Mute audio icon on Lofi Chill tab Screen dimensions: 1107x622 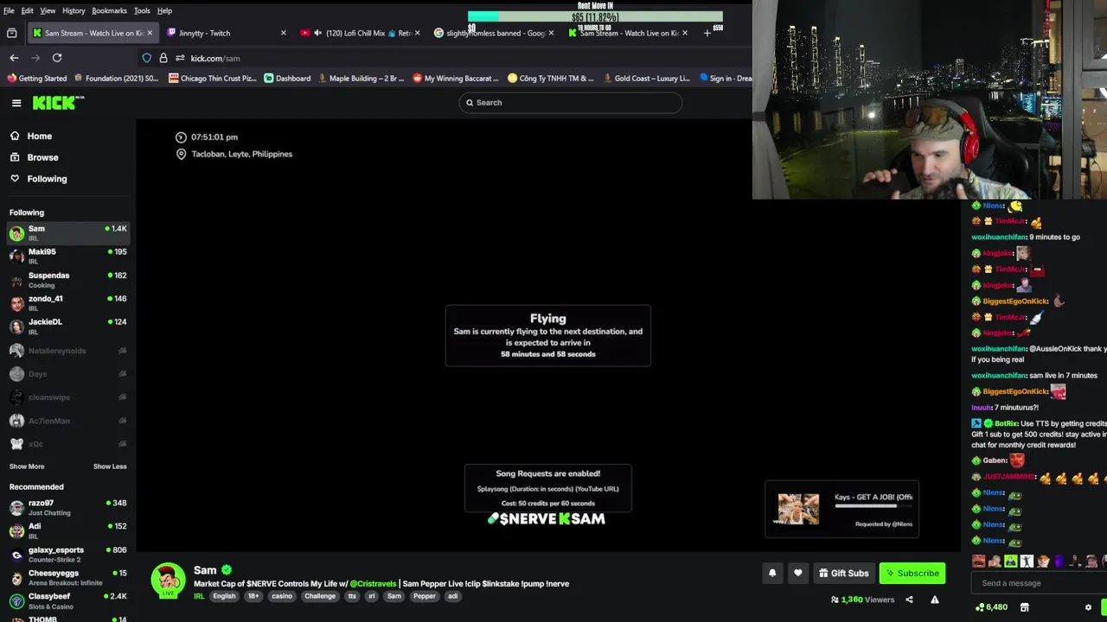(317, 33)
